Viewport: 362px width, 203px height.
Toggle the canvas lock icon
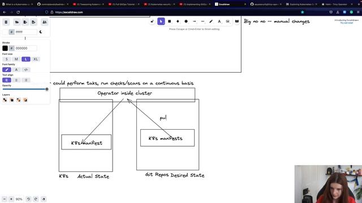click(152, 21)
